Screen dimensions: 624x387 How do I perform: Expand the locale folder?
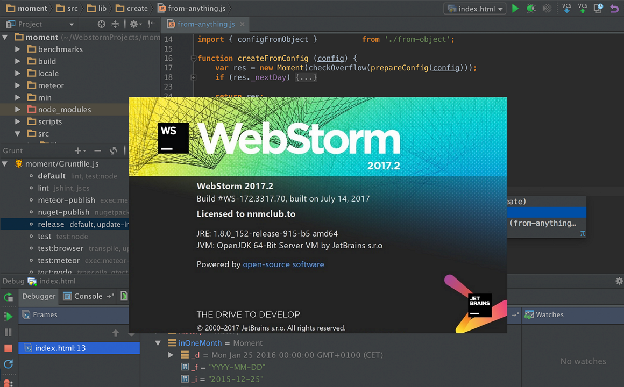click(x=18, y=73)
